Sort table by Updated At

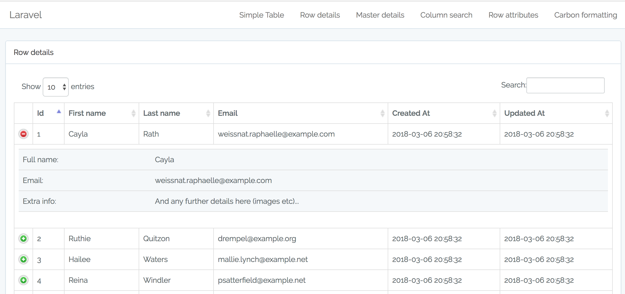click(524, 113)
